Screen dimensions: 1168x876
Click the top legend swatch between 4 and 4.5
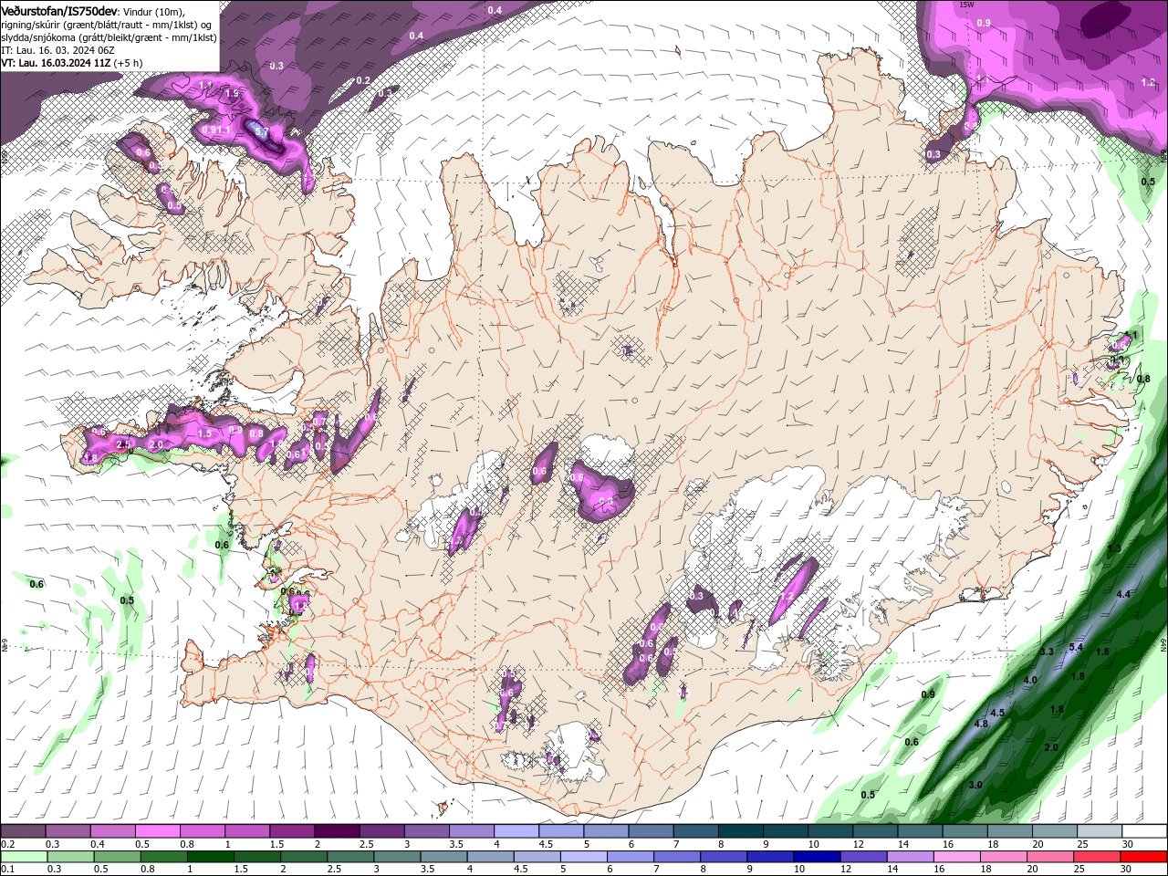click(516, 831)
